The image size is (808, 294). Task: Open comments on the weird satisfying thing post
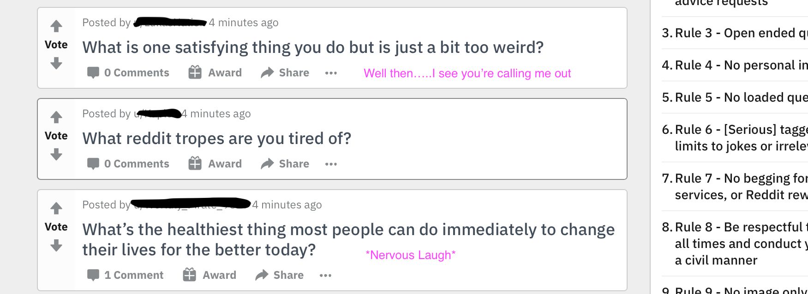[x=128, y=72]
